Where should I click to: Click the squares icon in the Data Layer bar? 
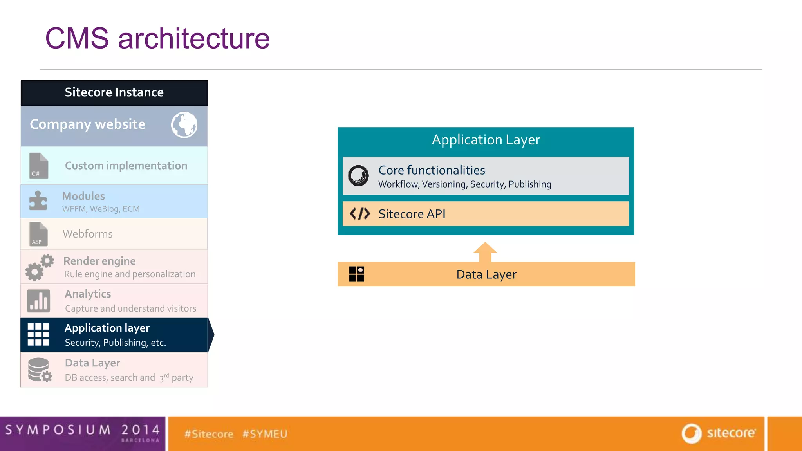tap(356, 274)
